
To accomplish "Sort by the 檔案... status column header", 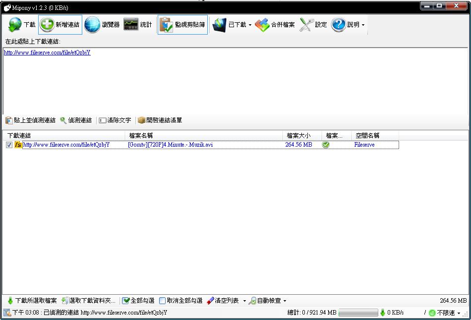I will (337, 136).
